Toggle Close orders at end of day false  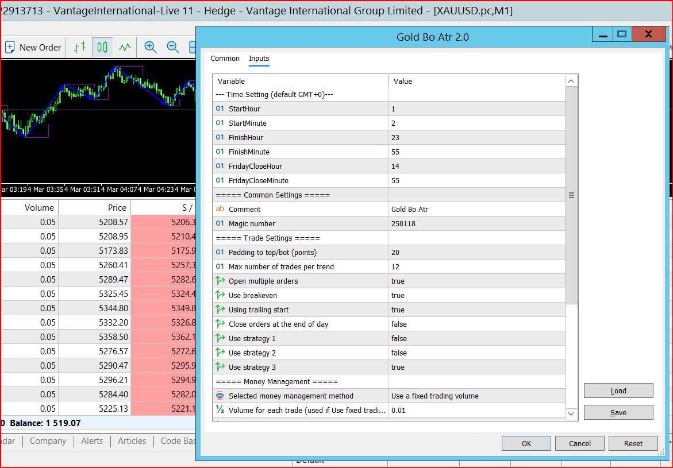click(477, 324)
